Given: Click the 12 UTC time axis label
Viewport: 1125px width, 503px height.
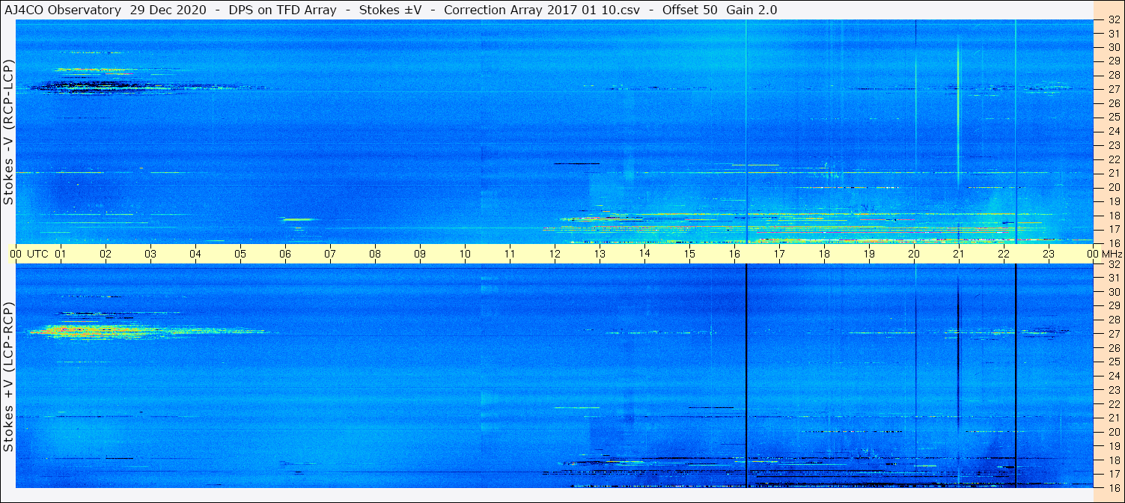Looking at the screenshot, I should click(555, 254).
